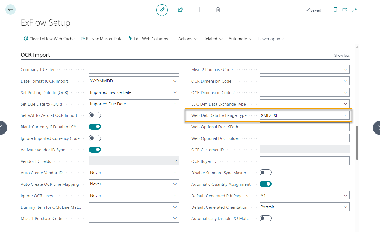This screenshot has height=232, width=380.
Task: Click the pencil edit icon
Action: (x=162, y=10)
